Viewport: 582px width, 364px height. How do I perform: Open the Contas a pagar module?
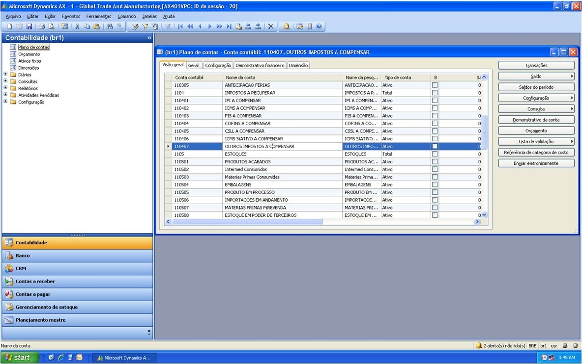tap(77, 294)
